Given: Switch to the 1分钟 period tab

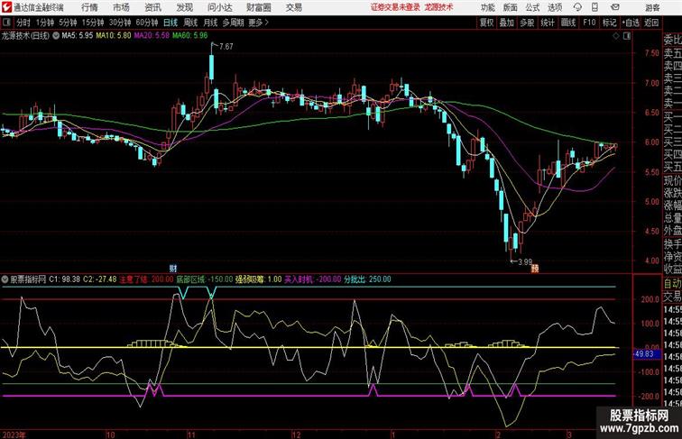Looking at the screenshot, I should click(45, 23).
